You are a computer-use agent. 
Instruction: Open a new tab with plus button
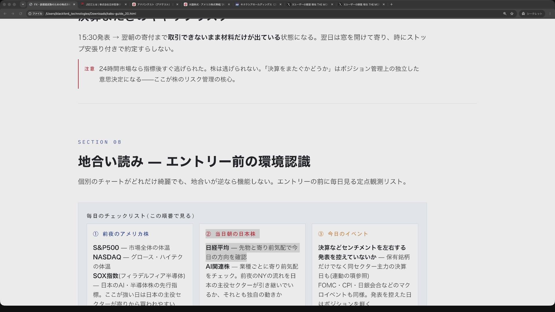(x=391, y=4)
